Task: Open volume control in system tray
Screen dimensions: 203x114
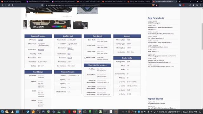Action: pyautogui.click(x=145, y=112)
